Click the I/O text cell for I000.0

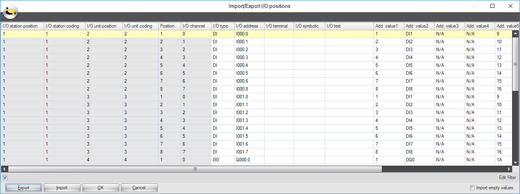(349, 34)
